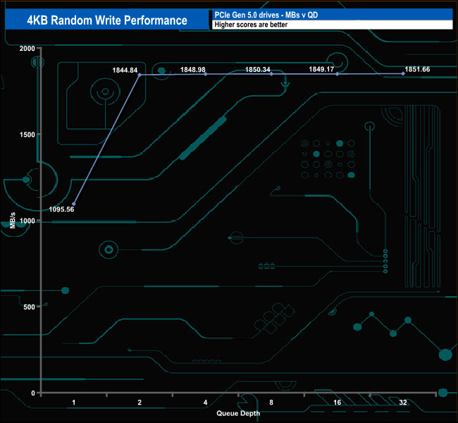
Task: Click the data point at queue depth 1
Action: pos(74,204)
